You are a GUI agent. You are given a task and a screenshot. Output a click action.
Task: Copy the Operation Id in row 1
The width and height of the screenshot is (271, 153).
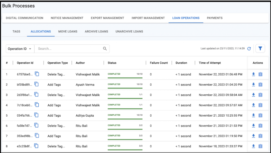click(x=37, y=74)
